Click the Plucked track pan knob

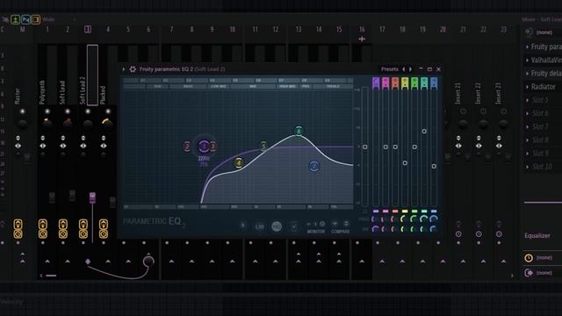coord(107,123)
